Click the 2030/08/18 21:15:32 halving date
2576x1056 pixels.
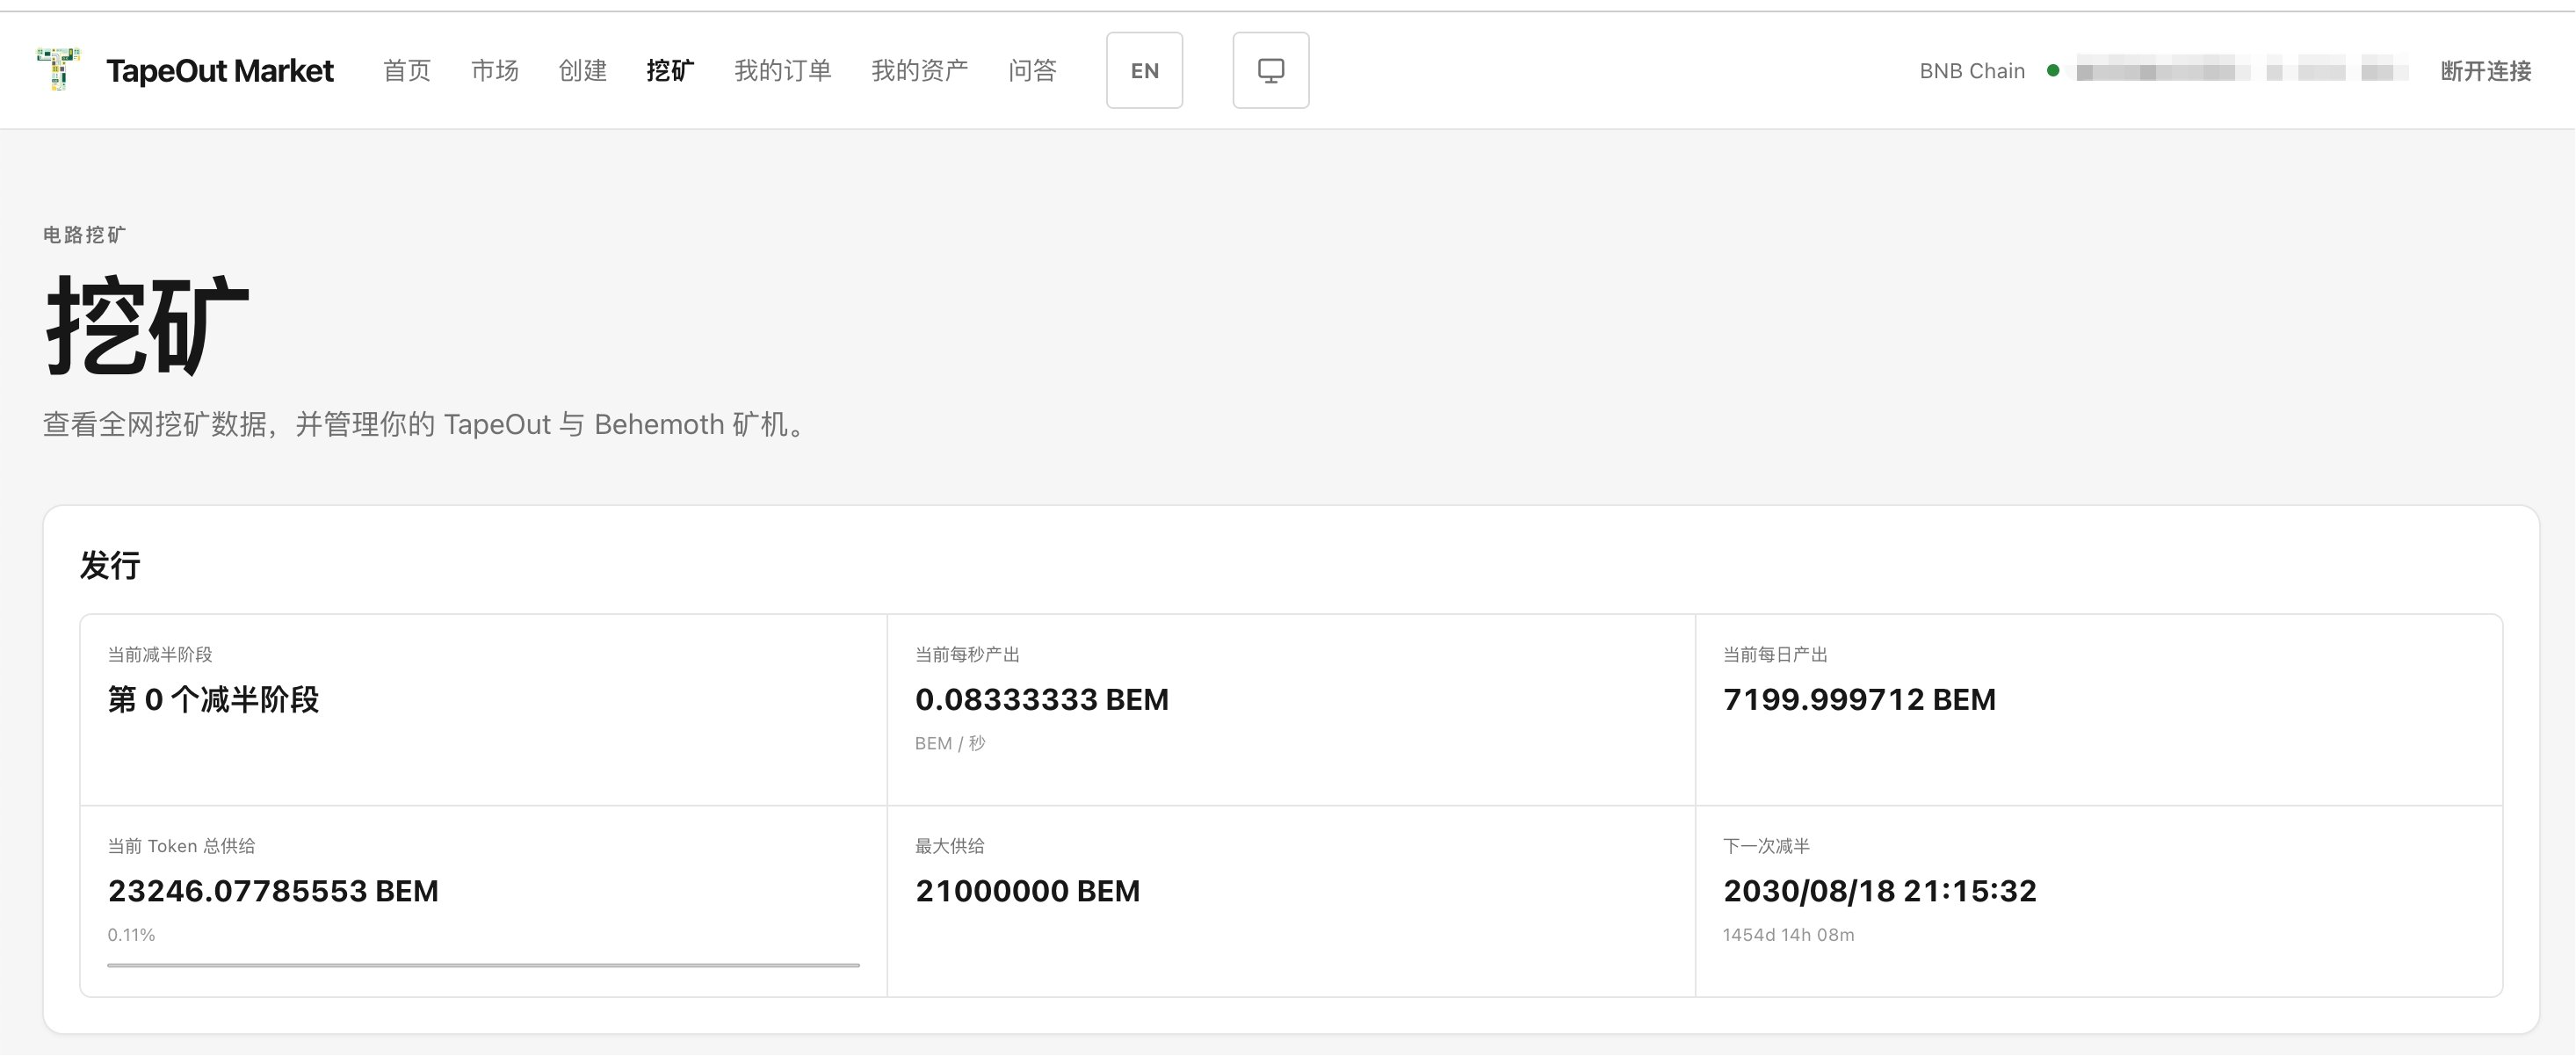[x=1880, y=891]
